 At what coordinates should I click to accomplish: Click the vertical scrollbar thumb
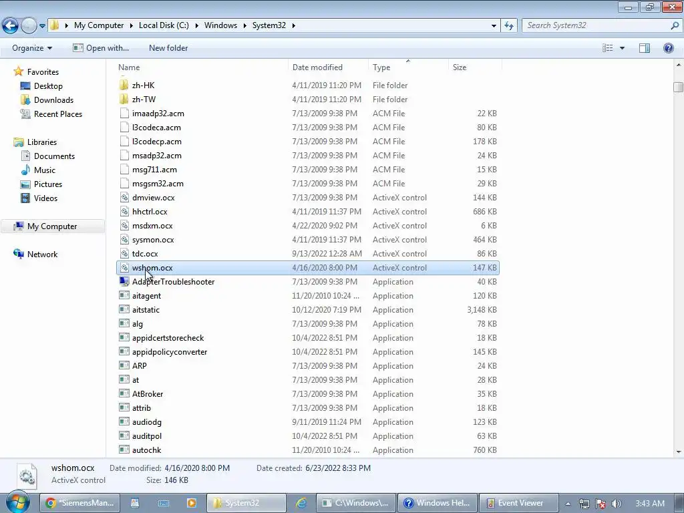point(679,87)
